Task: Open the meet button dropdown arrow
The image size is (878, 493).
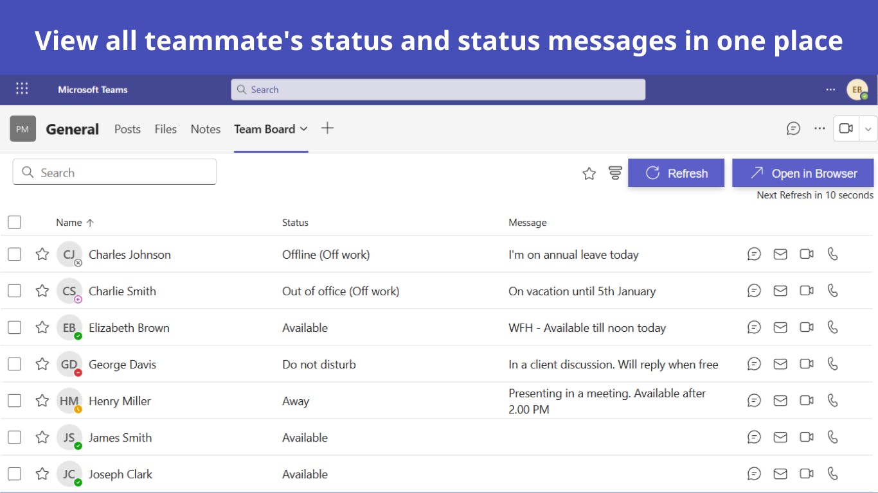Action: pyautogui.click(x=868, y=128)
